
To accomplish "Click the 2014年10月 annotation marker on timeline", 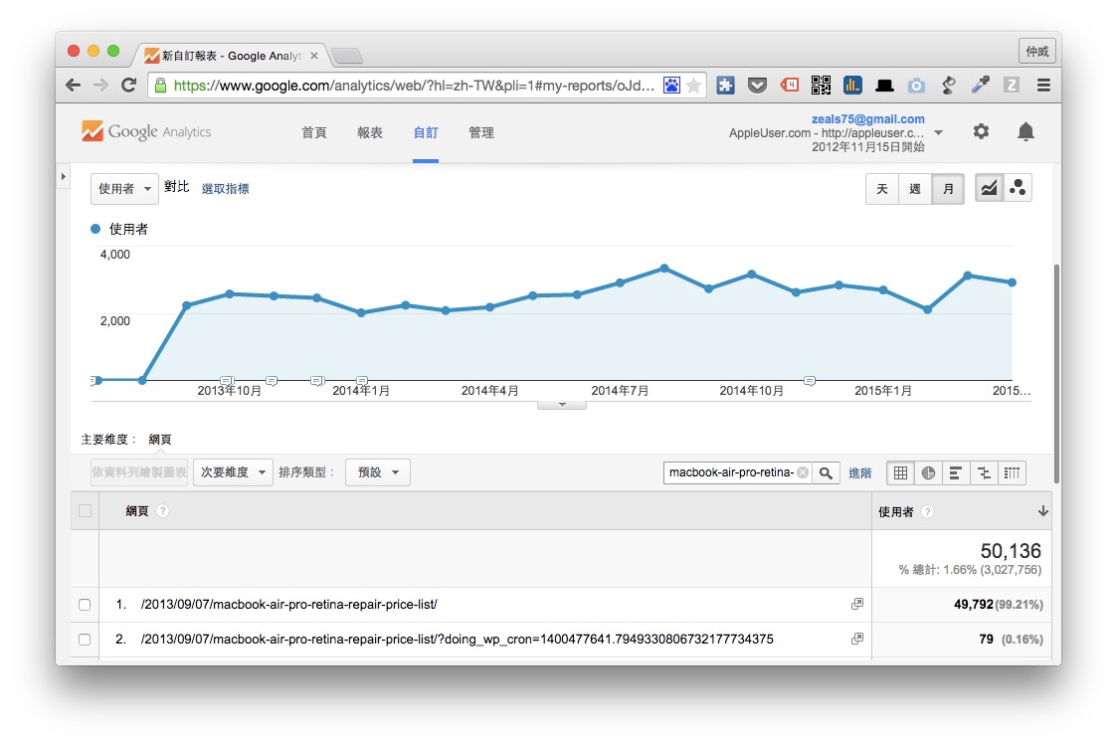I will click(x=810, y=381).
